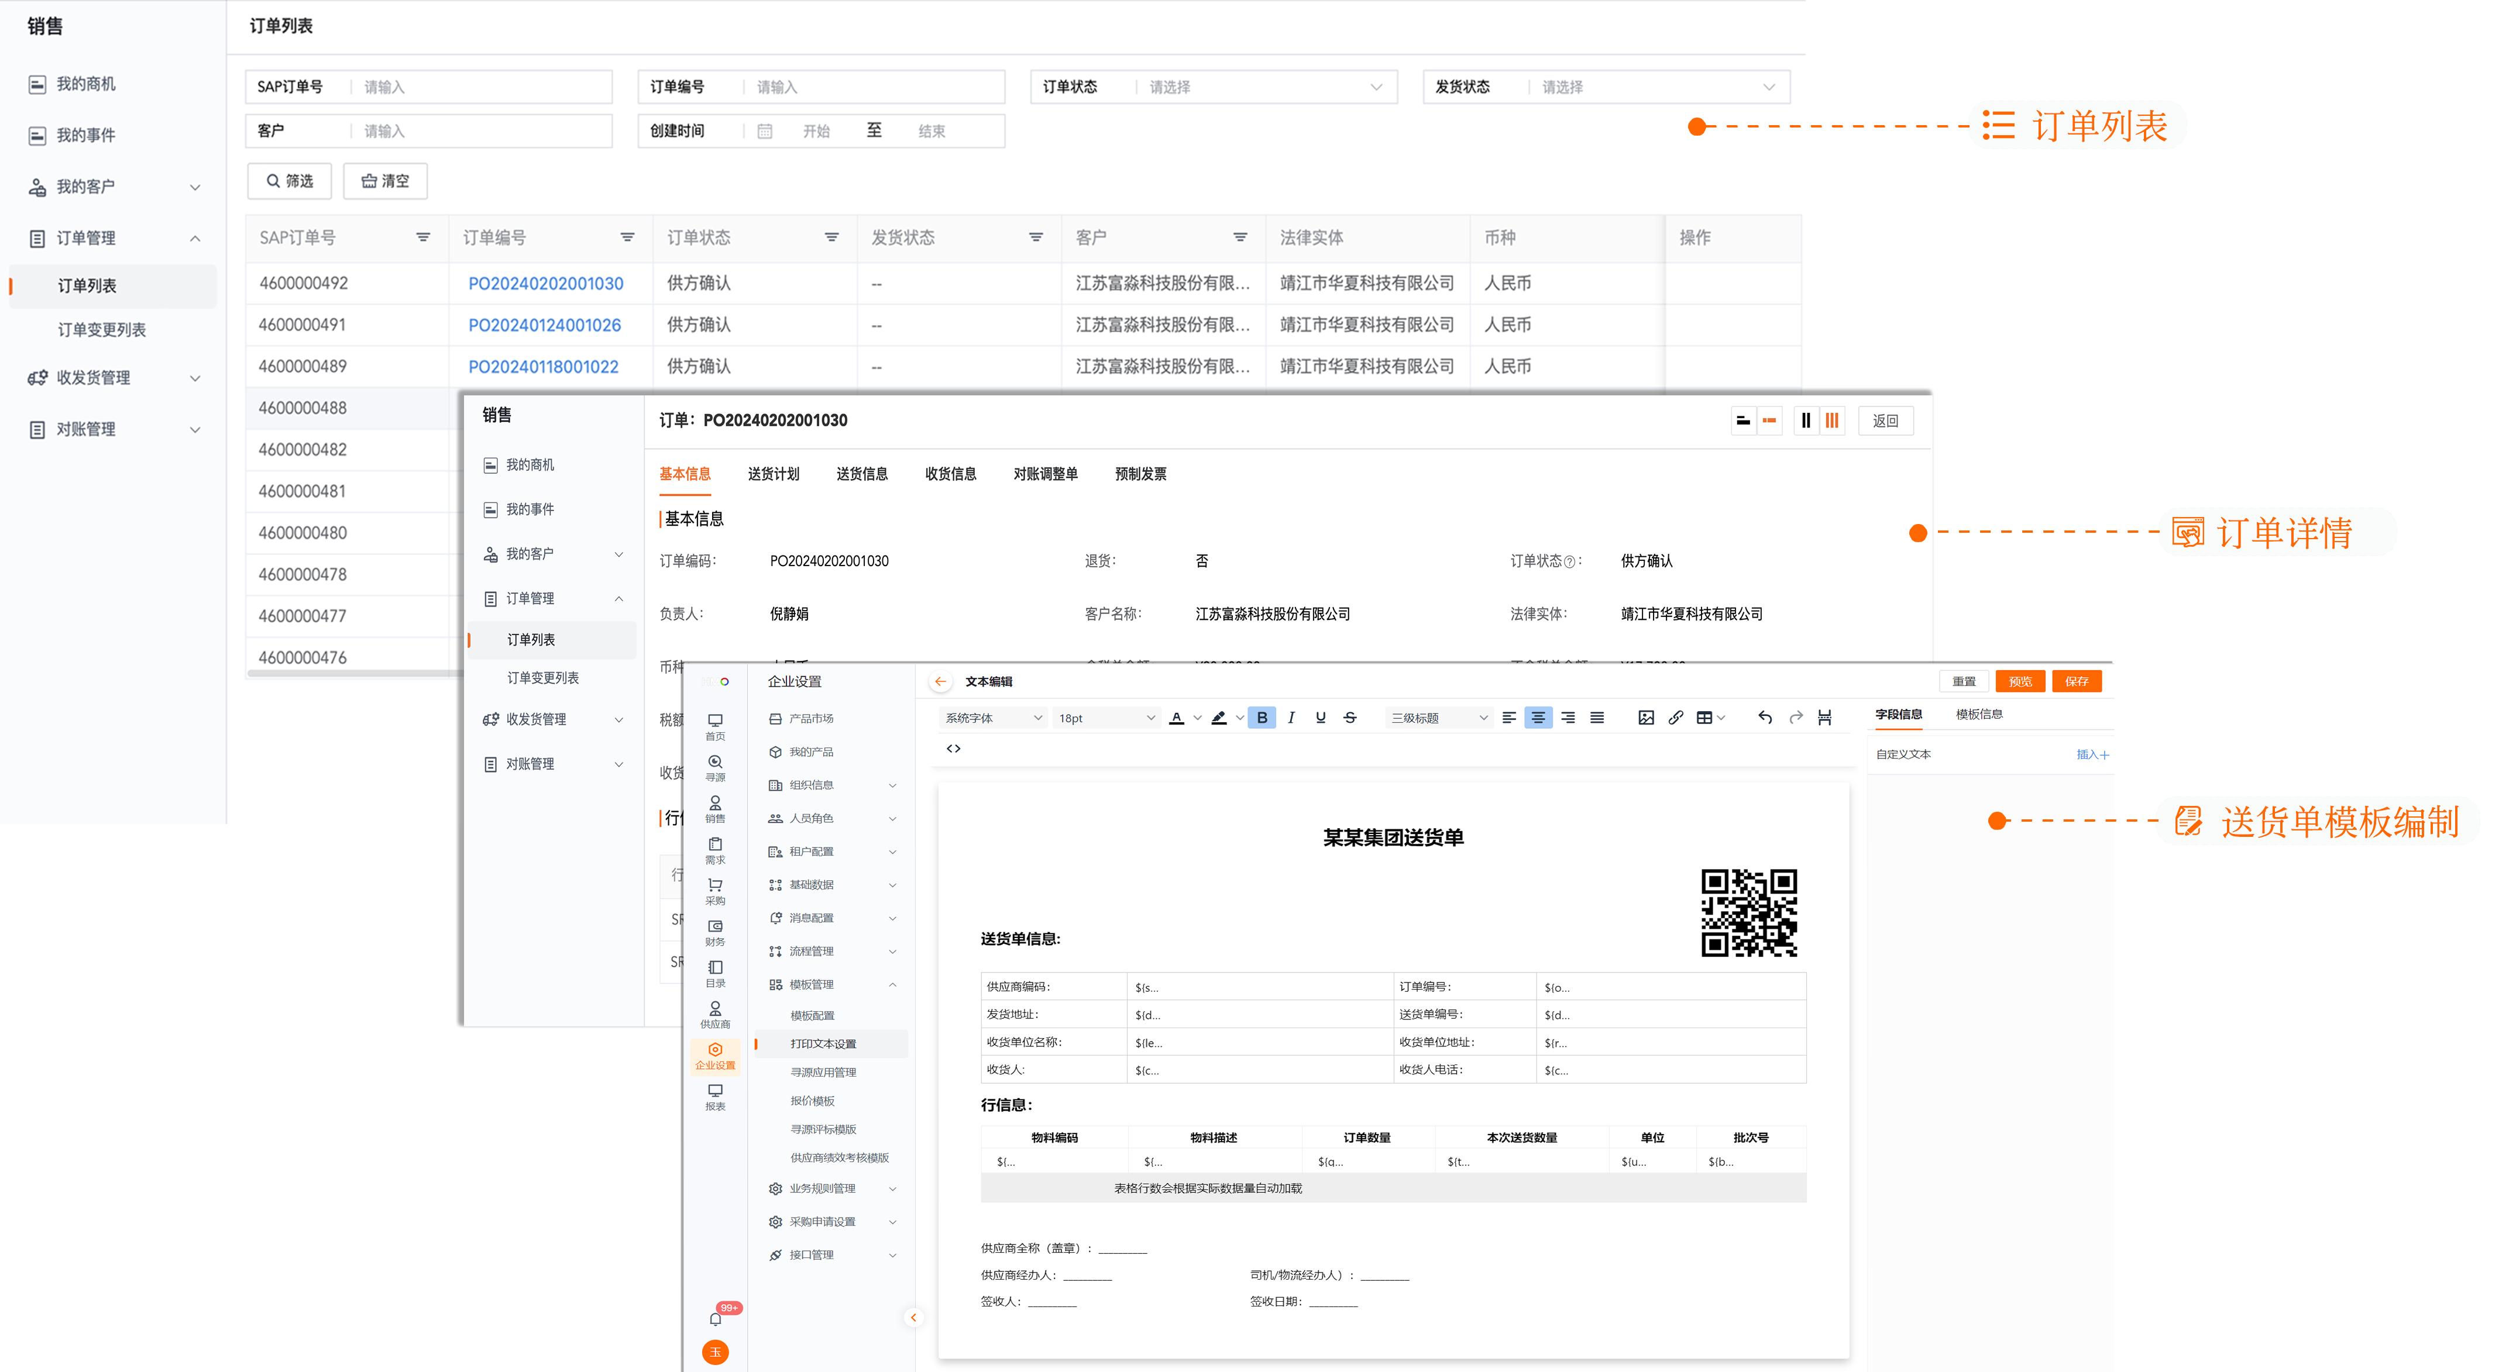Switch to 对账调整单 tab
The image size is (2516, 1372).
tap(1045, 474)
